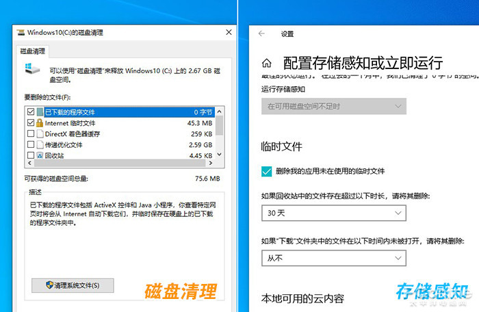Click the file icon next to 已下载的程序文件

click(x=40, y=112)
